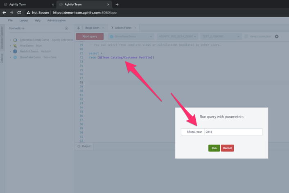Click the $fiscal_year value input field
Image resolution: width=289 pixels, height=193 pixels.
[233, 132]
